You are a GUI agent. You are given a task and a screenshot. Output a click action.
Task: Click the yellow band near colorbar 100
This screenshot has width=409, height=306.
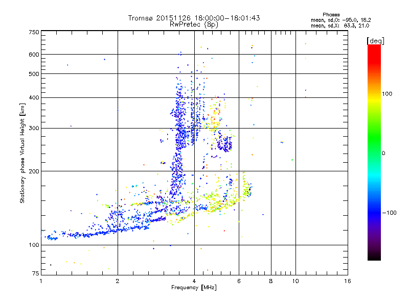pos(374,99)
